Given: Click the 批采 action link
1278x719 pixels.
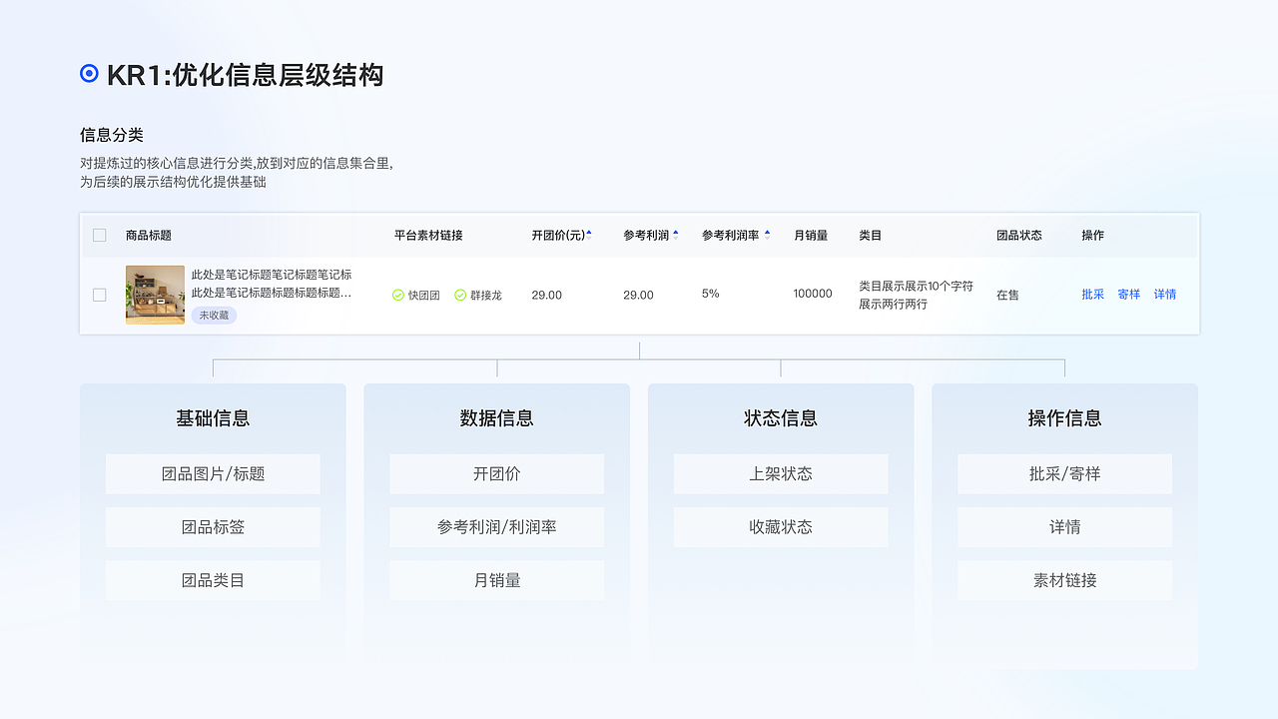Looking at the screenshot, I should [1093, 295].
